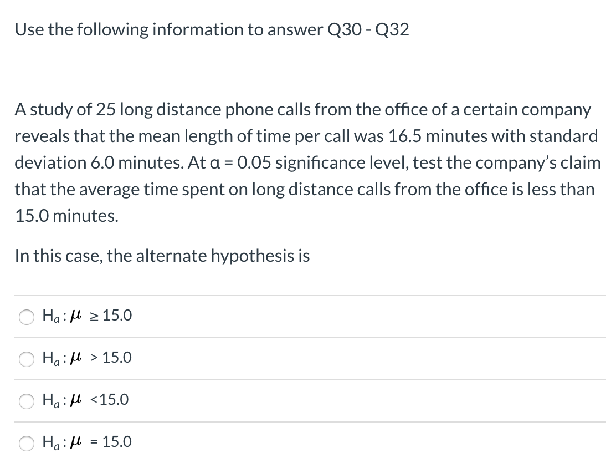Click the answer option label Ha: μ ≥ 15.0
Screen dimensions: 616x468
click(x=86, y=316)
